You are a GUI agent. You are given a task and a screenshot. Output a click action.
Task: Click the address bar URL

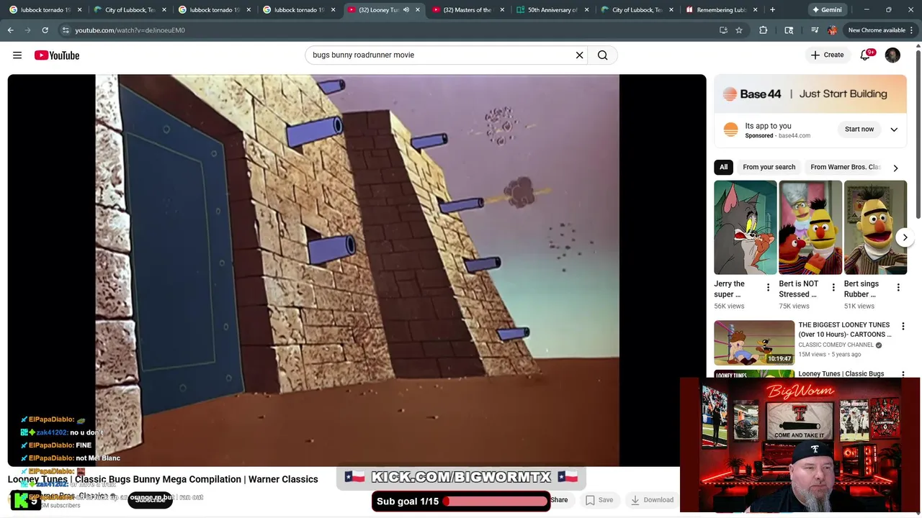coord(130,30)
